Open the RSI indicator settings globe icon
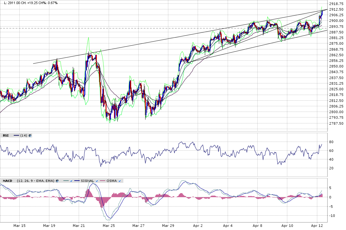This screenshot has height=230, width=346. coord(30,135)
